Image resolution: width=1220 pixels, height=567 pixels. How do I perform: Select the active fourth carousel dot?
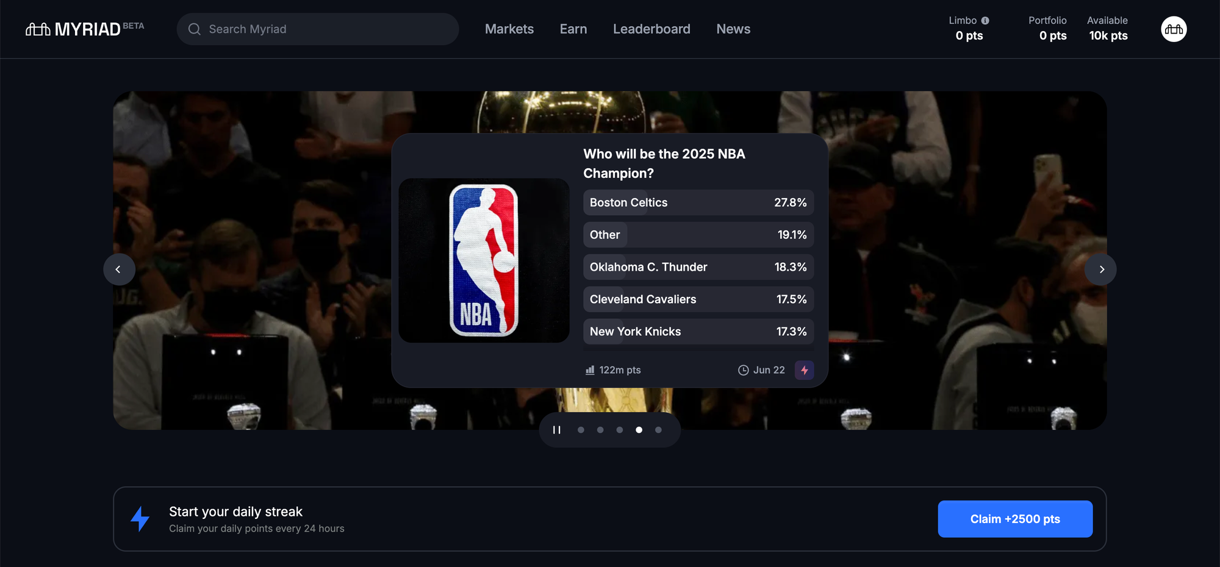click(639, 430)
